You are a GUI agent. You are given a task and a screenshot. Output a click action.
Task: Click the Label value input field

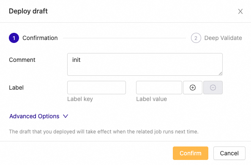coord(159,88)
